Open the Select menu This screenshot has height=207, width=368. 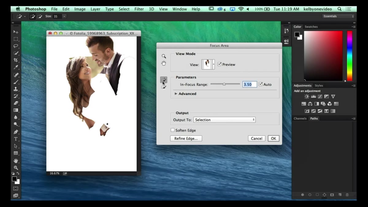pos(124,9)
